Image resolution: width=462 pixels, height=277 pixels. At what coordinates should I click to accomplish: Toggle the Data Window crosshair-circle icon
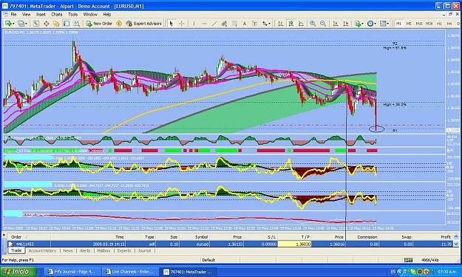click(47, 24)
